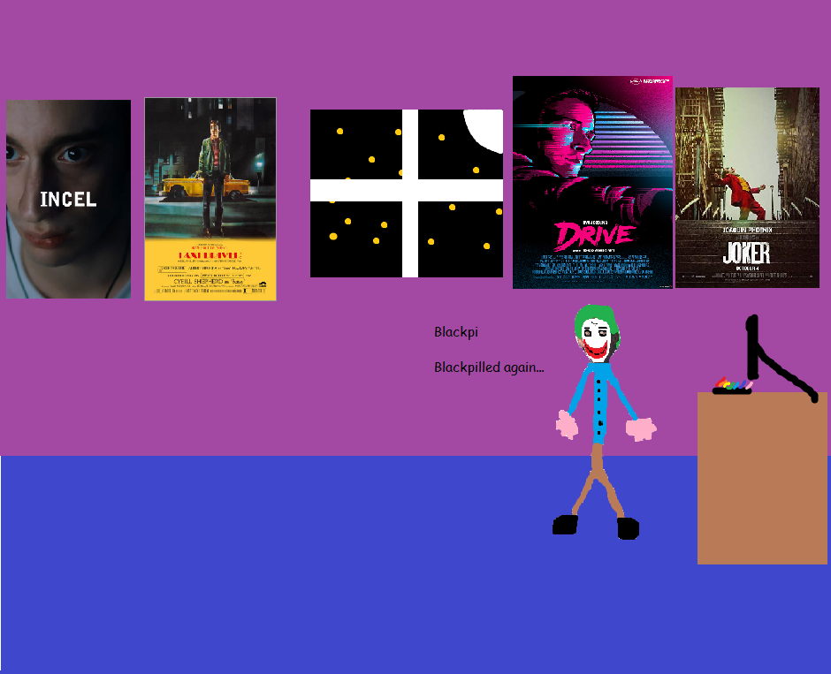Image resolution: width=831 pixels, height=674 pixels.
Task: Select the figure's right pink hand
Action: (641, 428)
